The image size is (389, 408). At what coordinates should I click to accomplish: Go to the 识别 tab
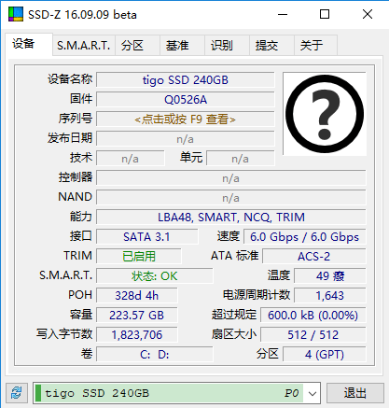[227, 46]
